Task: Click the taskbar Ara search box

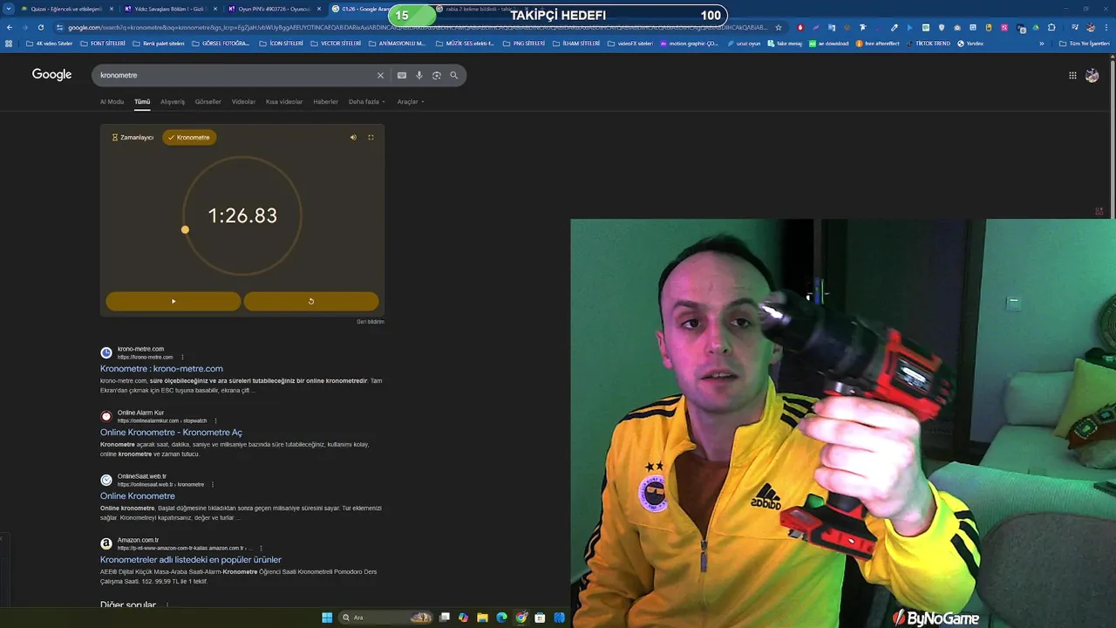Action: [386, 618]
